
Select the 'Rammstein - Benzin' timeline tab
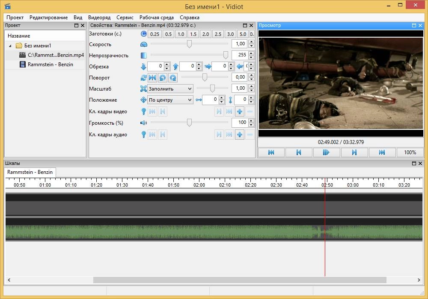coord(30,172)
